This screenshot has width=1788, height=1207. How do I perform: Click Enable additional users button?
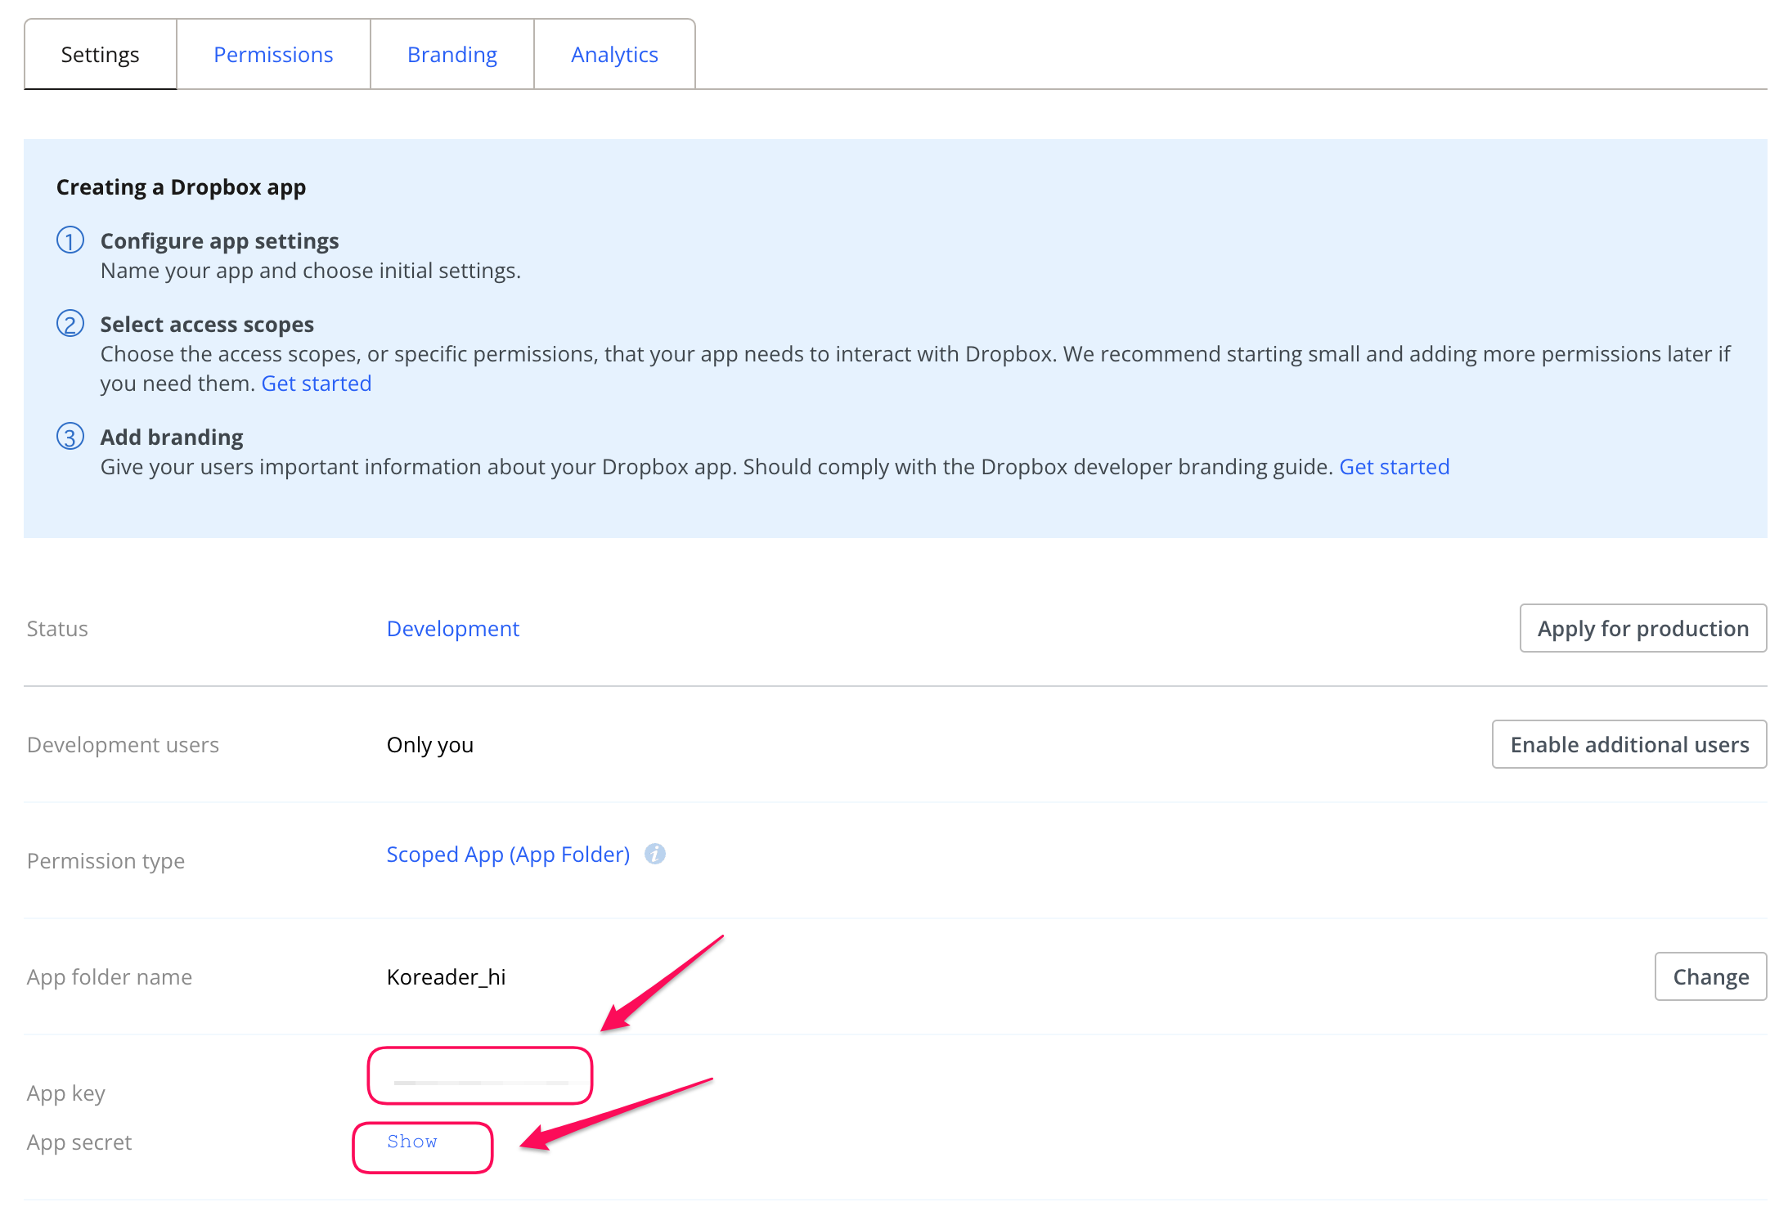coord(1629,744)
